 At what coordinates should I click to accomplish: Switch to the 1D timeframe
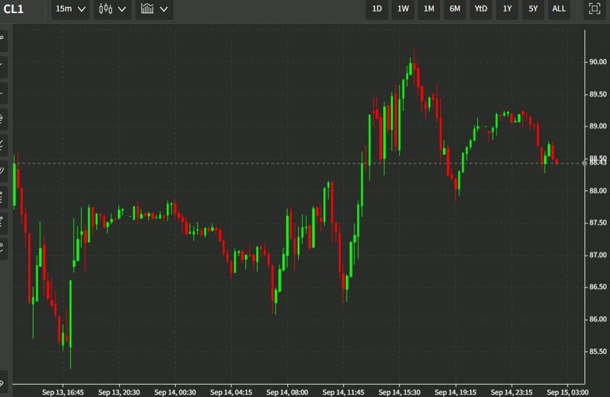(x=377, y=9)
